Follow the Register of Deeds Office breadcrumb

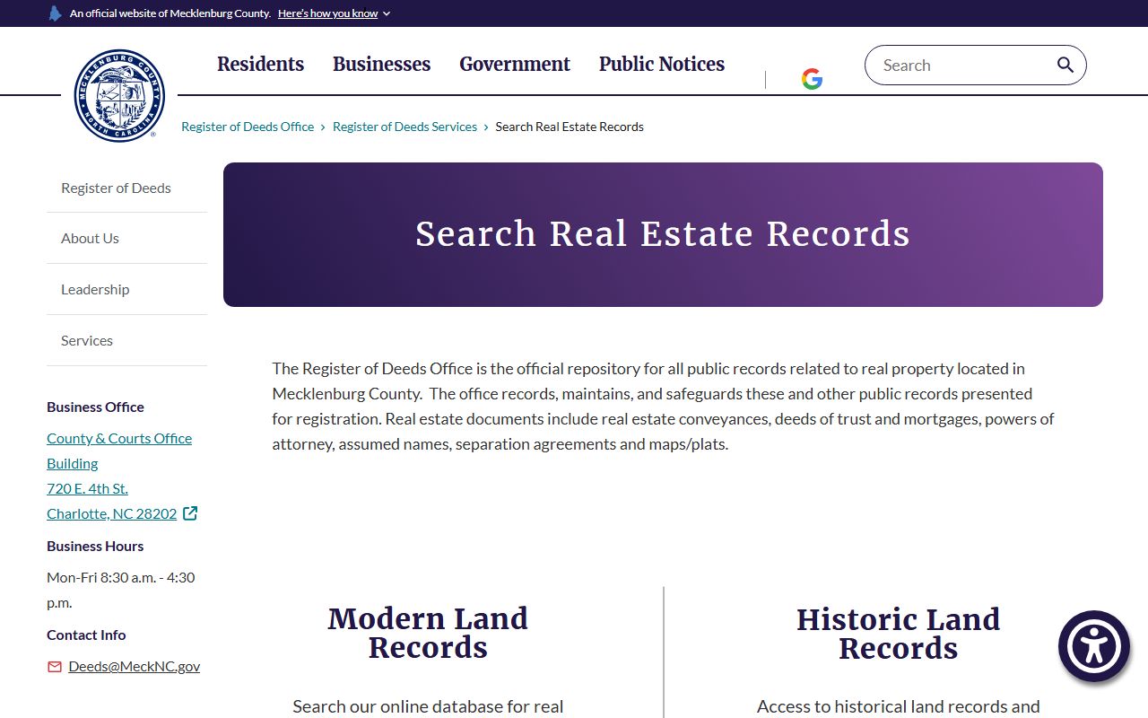click(x=248, y=127)
